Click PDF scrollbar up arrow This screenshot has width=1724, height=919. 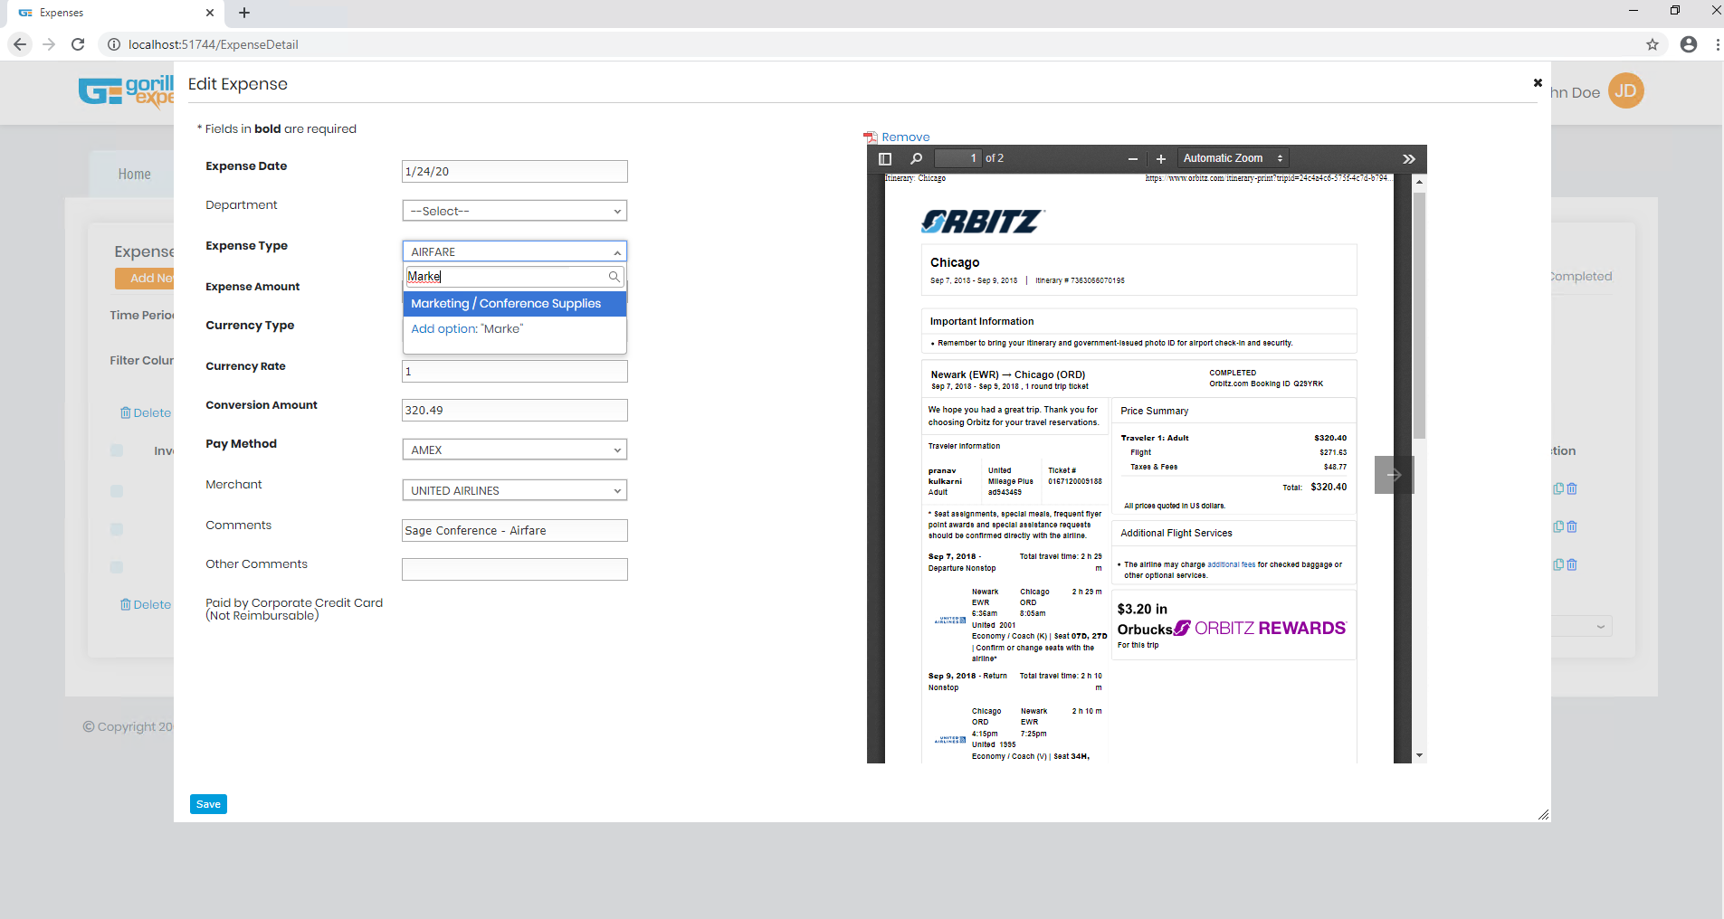pos(1419,182)
